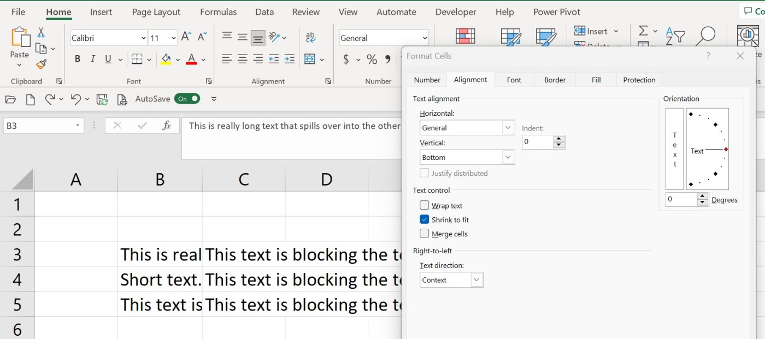Expand the Text direction Context dropdown
The height and width of the screenshot is (339, 765).
click(476, 280)
